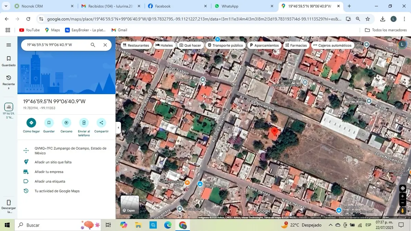Viewport: 411px width, 231px height.
Task: Filter map by Restaurantes chip
Action: point(136,45)
